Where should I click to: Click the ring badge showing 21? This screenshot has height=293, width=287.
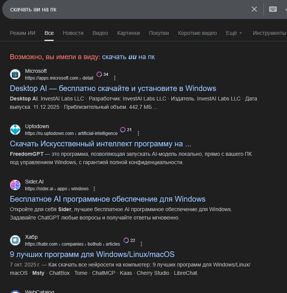[x=123, y=130]
